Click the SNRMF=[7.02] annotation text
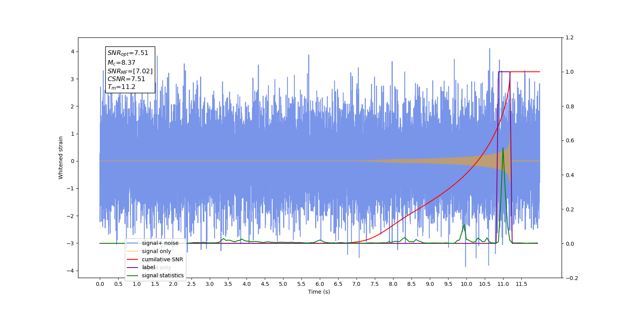624x312 pixels. point(130,71)
